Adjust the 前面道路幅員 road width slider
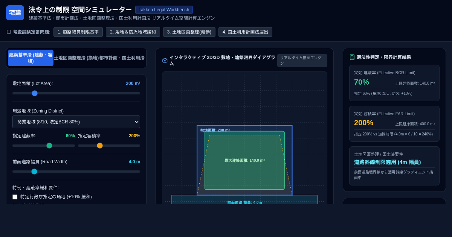The width and height of the screenshot is (452, 237). [x=76, y=172]
